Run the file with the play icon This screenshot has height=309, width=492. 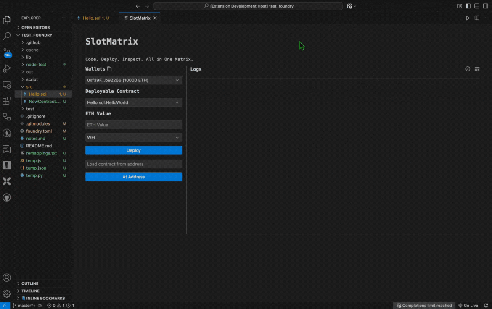468,18
